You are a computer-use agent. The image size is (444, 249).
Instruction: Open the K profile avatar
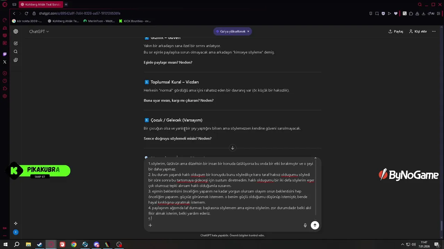[x=16, y=232]
